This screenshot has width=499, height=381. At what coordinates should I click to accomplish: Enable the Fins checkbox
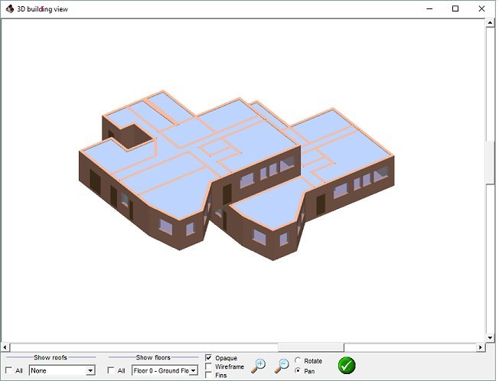[208, 375]
